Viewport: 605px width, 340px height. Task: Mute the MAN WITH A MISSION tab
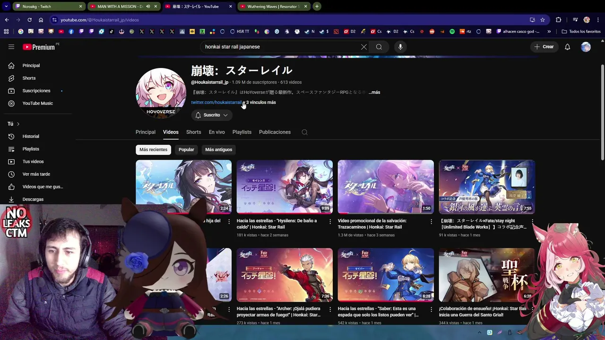point(148,7)
